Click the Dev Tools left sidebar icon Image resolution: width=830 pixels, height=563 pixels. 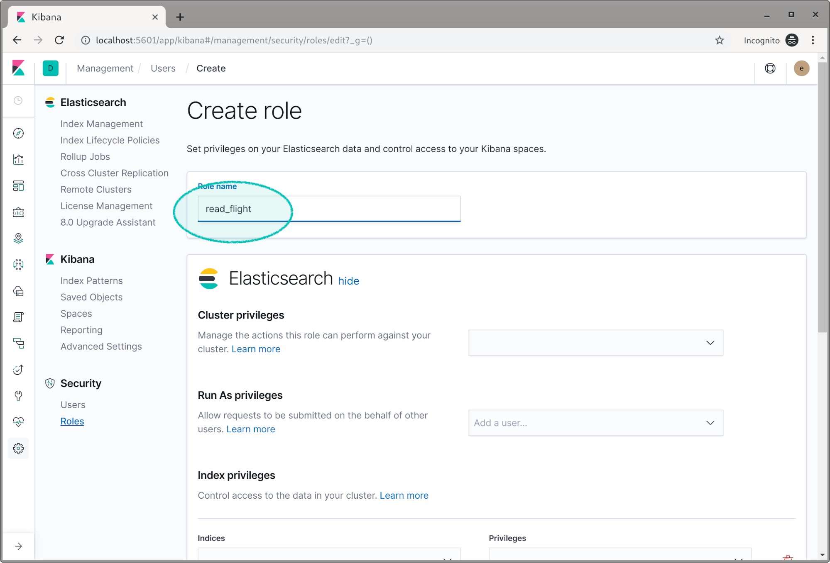coord(18,396)
